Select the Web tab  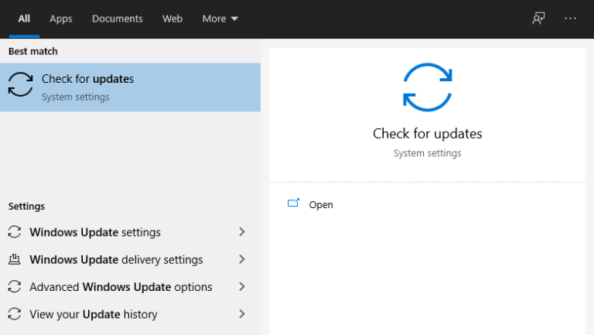[x=172, y=19]
